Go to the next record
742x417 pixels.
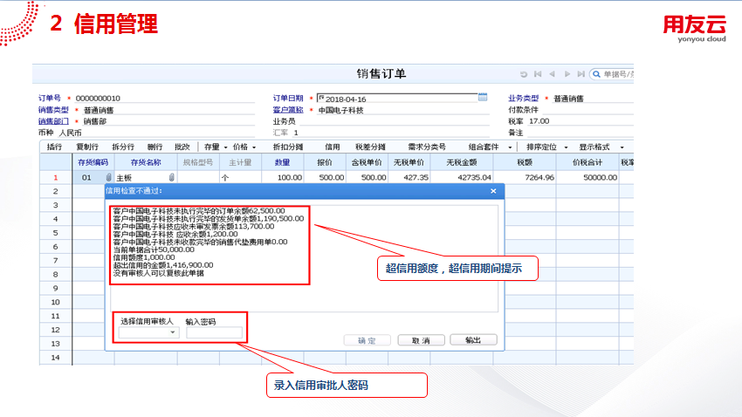(x=567, y=74)
